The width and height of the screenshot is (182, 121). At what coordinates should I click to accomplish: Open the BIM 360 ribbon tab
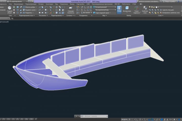click(x=117, y=4)
